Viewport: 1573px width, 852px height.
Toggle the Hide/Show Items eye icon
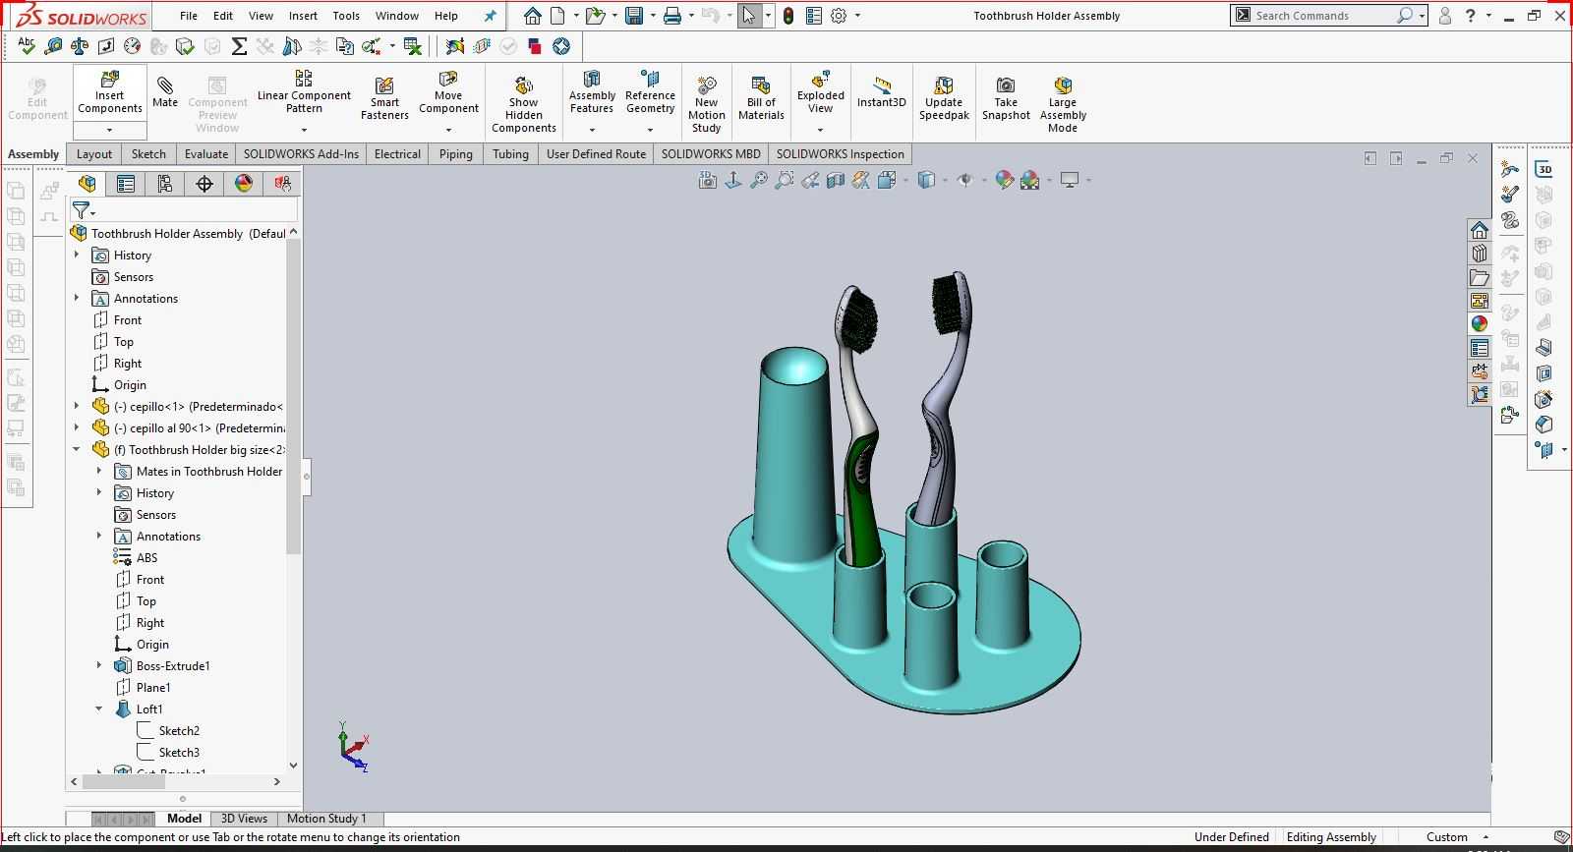tap(965, 180)
